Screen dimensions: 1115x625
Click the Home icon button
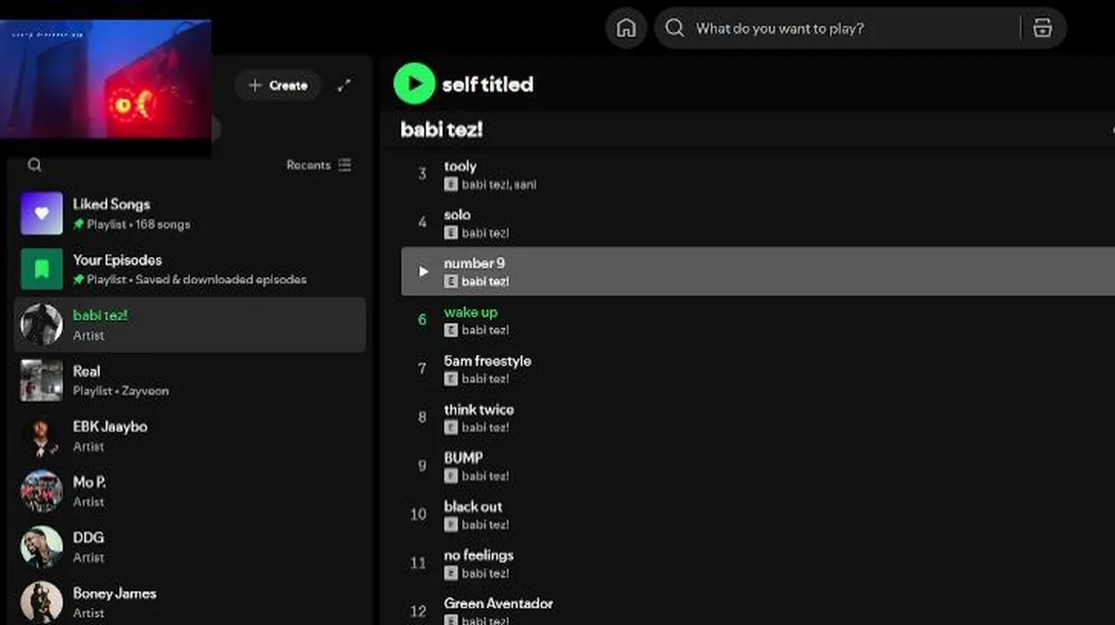click(626, 29)
